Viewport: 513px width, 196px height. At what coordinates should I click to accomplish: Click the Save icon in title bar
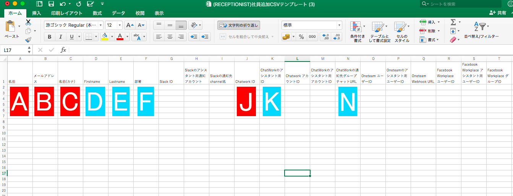coord(51,4)
